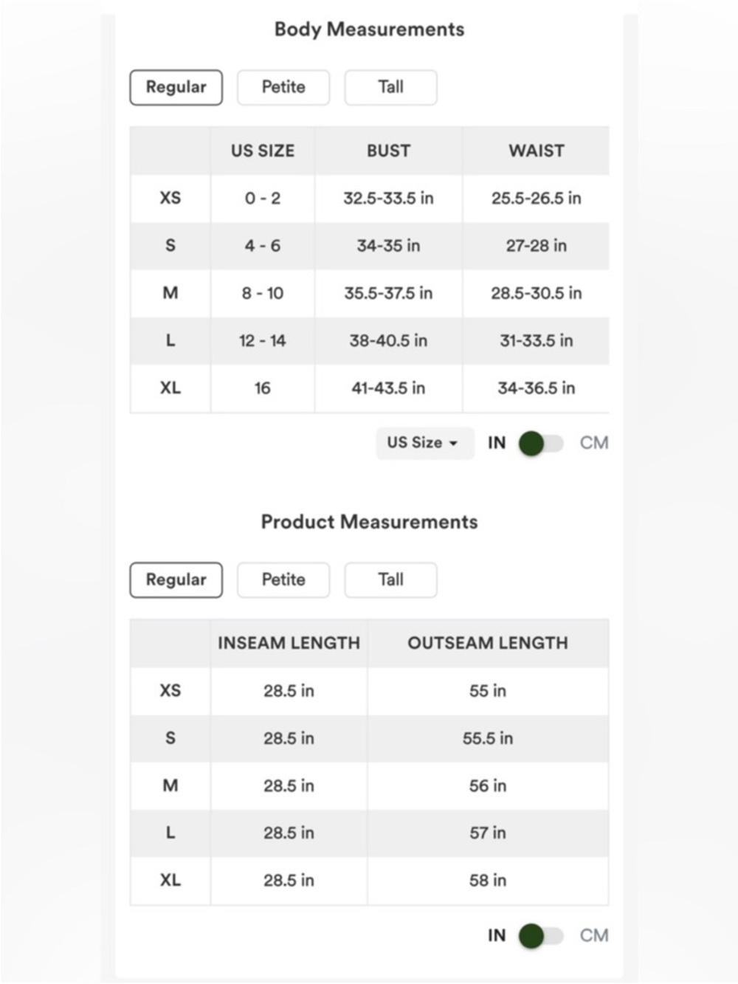The width and height of the screenshot is (738, 984).
Task: Click CM label beside Body Measurements switch
Action: click(594, 443)
